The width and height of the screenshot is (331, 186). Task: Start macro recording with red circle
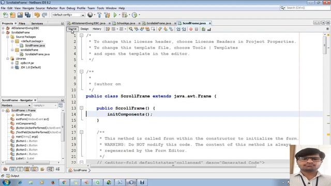pyautogui.click(x=191, y=29)
